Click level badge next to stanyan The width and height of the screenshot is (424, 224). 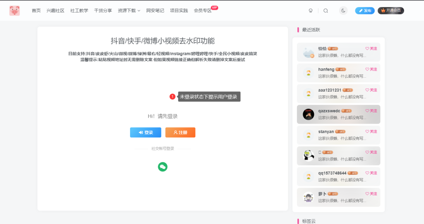tap(340, 131)
